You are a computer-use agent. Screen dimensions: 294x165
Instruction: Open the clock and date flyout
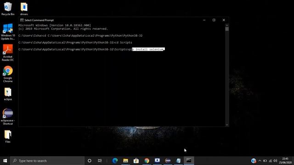pyautogui.click(x=285, y=161)
